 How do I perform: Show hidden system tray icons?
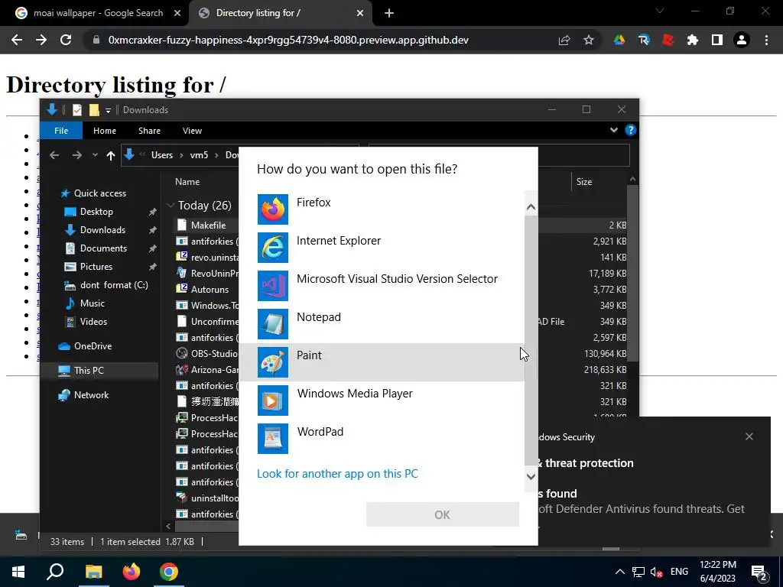(x=619, y=572)
